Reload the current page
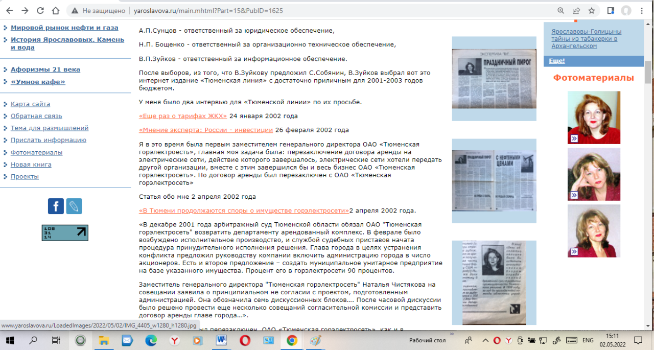Image resolution: width=654 pixels, height=350 pixels. pyautogui.click(x=40, y=10)
